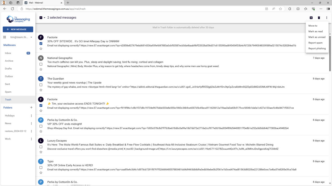Open the Inbox mailbox
332x186 pixels.
[18, 53]
